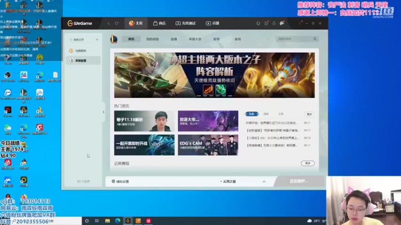The image size is (401, 225).
Task: Open the green WeChat desktop shortcut
Action: [x=8, y=129]
